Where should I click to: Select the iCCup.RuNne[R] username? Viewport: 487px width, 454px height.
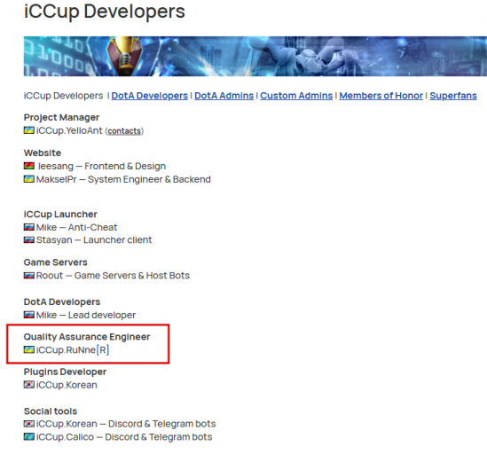[x=73, y=349]
